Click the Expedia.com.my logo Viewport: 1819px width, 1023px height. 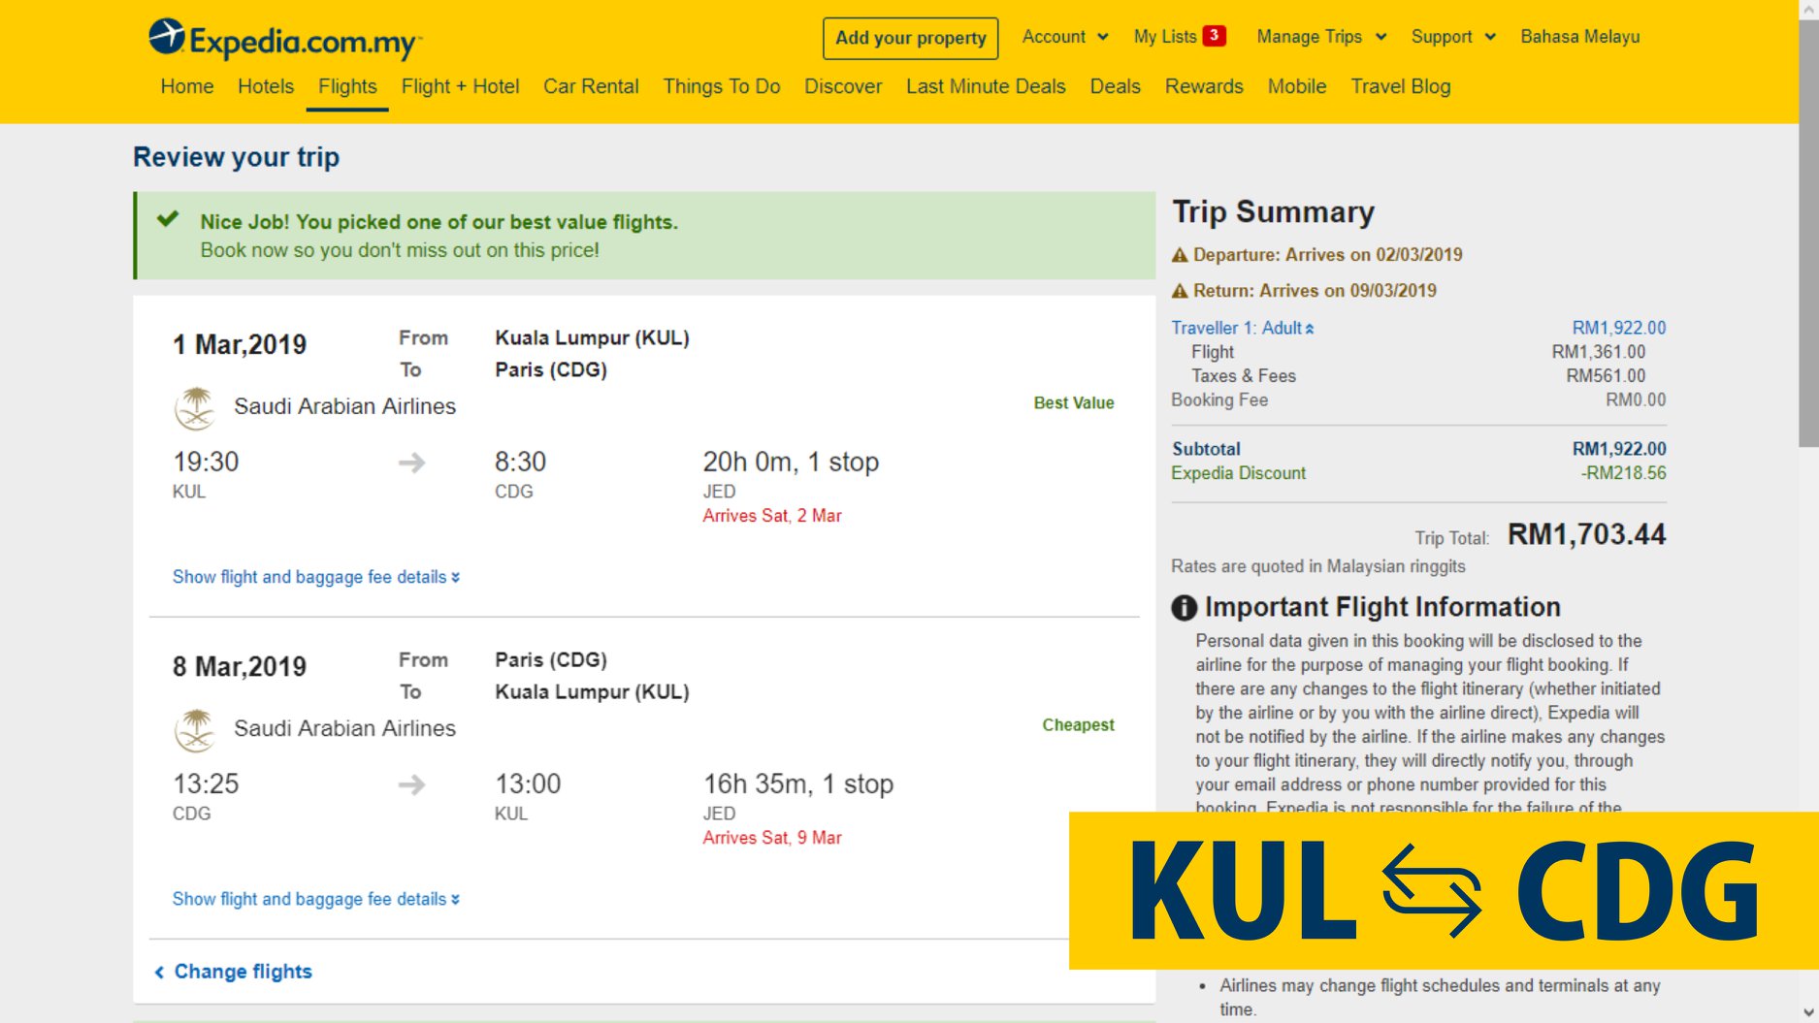pos(285,40)
